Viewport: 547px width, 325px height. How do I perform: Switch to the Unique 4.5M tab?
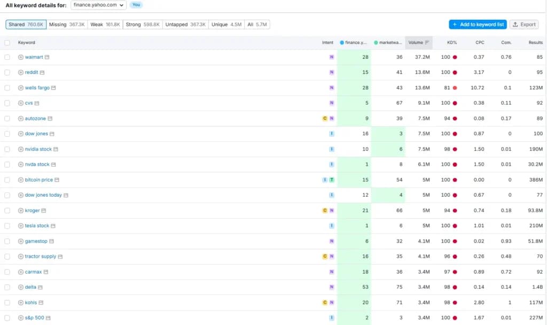[x=226, y=25]
